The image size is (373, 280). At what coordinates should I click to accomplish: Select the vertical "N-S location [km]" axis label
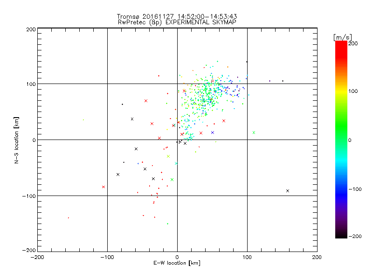pos(16,140)
